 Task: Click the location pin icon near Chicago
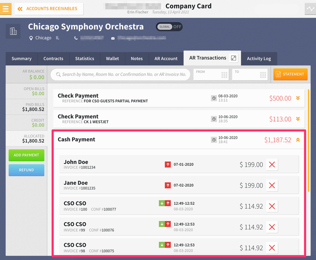tap(31, 38)
